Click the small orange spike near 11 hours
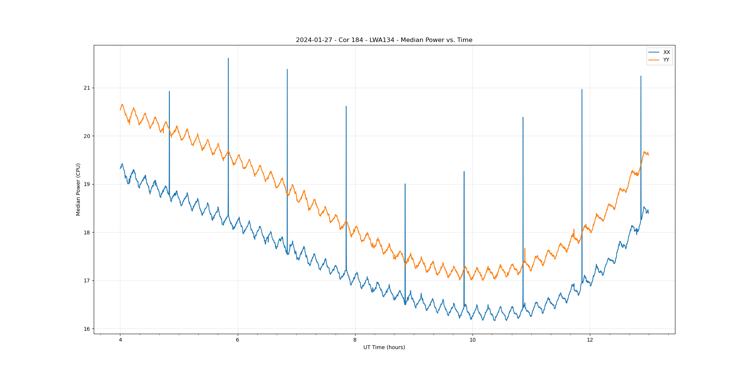 (x=525, y=249)
